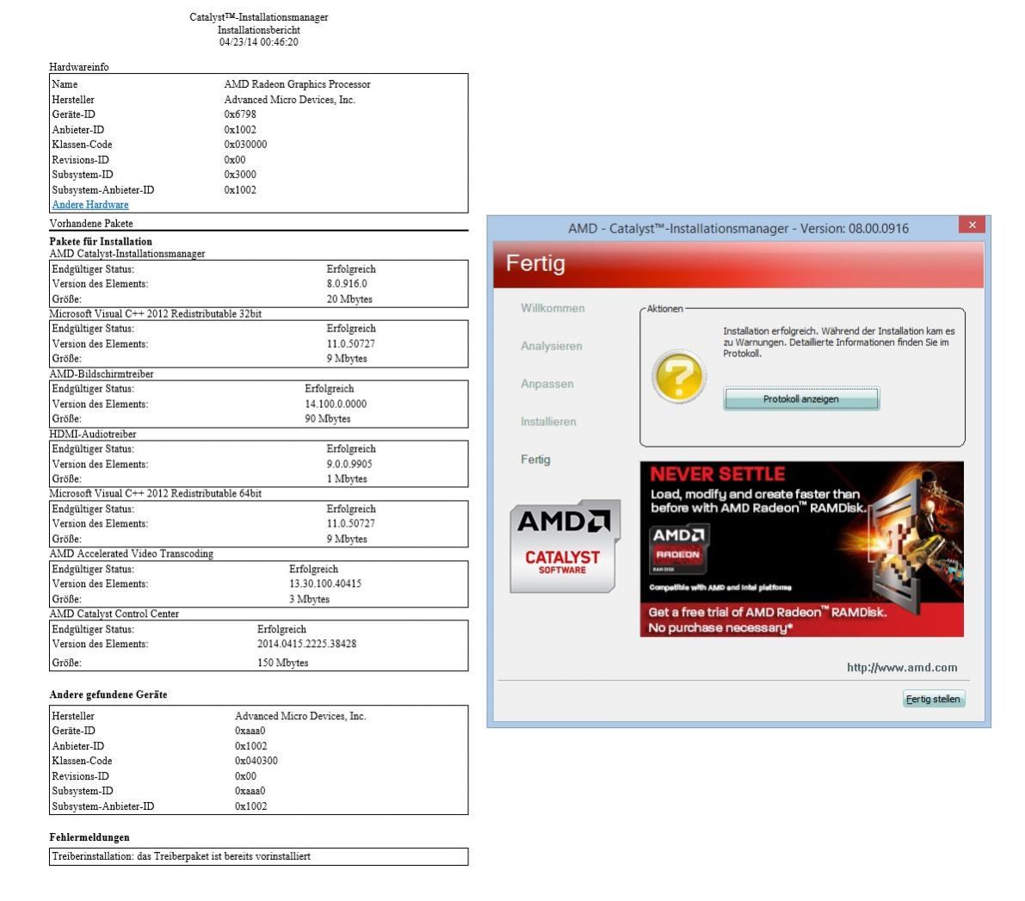Click the AMD Radeon RAMDisk badge in banner
Image resolution: width=1025 pixels, height=901 pixels.
(678, 548)
